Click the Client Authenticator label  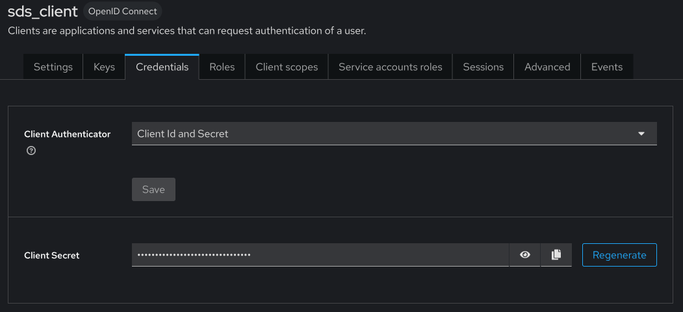pyautogui.click(x=67, y=134)
